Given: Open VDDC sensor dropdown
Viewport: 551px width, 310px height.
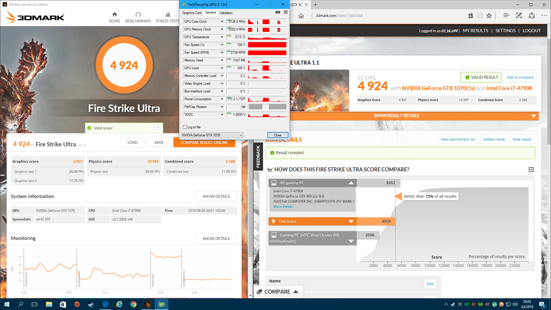Looking at the screenshot, I should coord(222,115).
